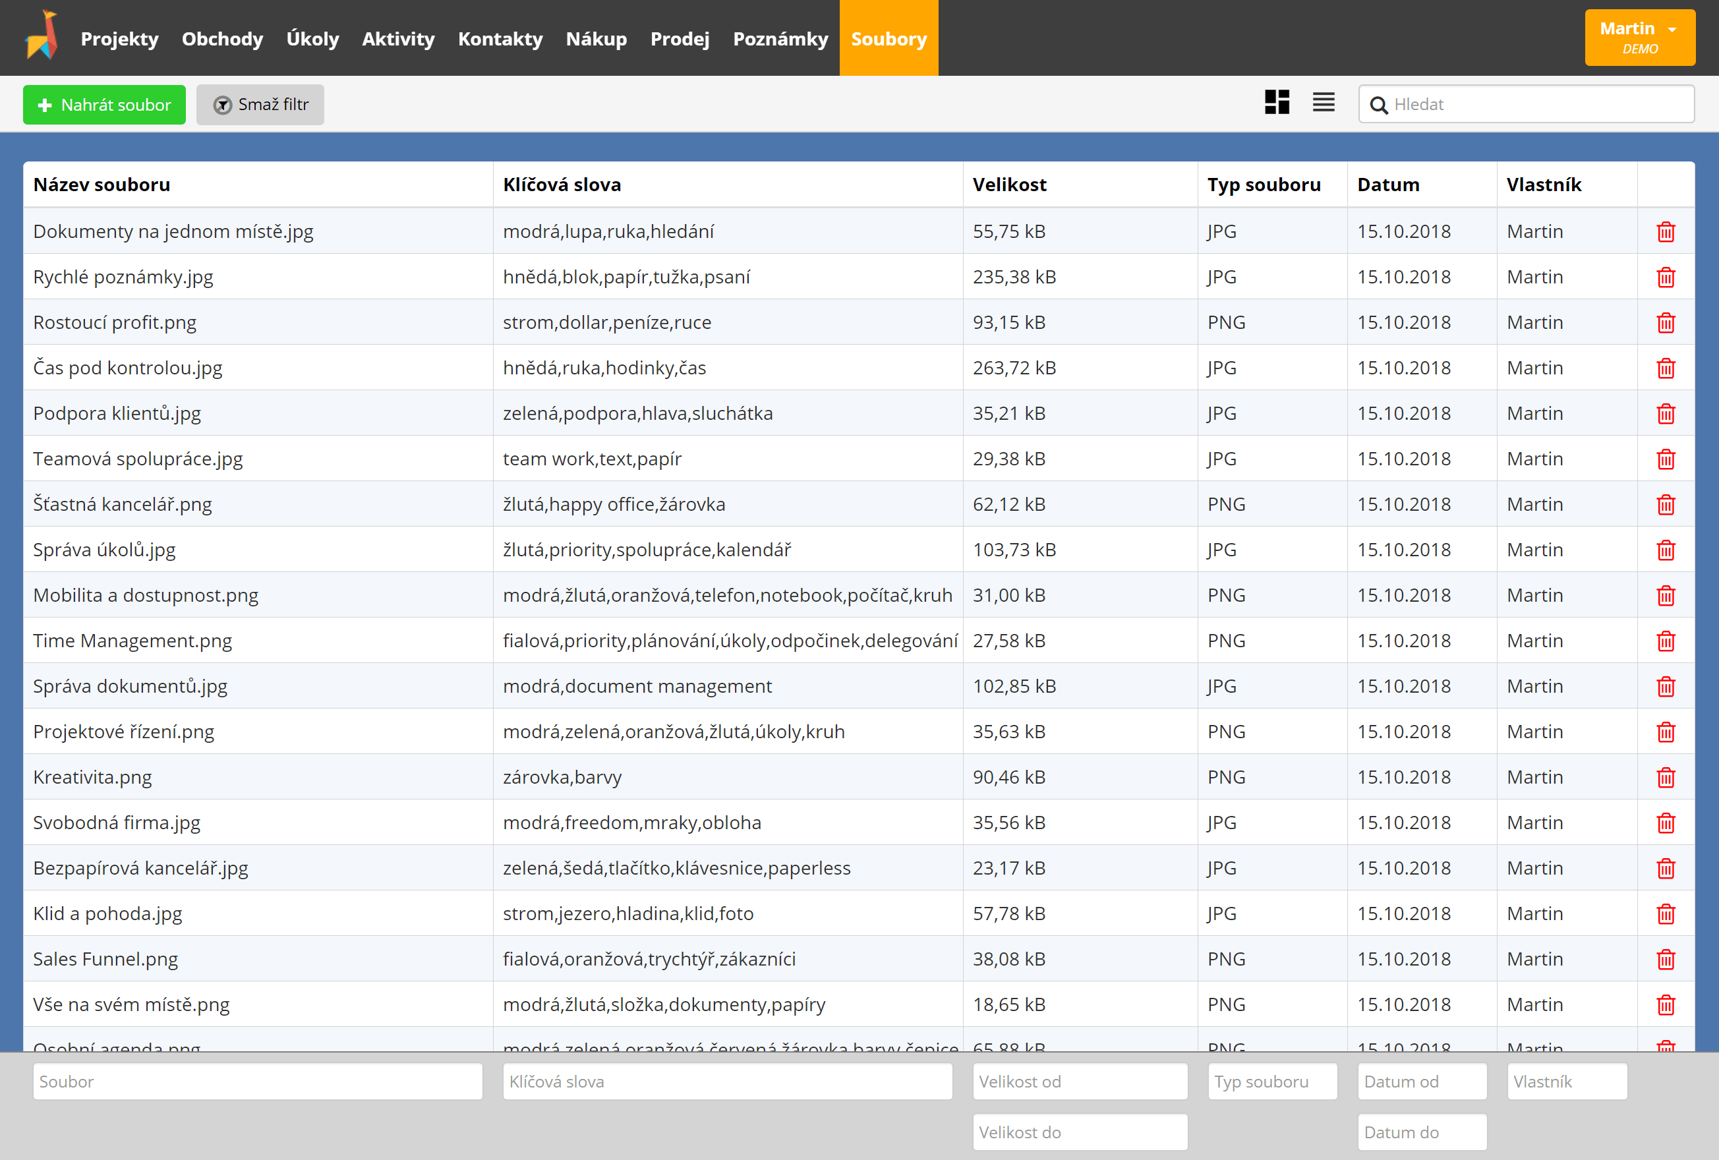This screenshot has width=1719, height=1160.
Task: Open the Aktivity menu
Action: [x=398, y=38]
